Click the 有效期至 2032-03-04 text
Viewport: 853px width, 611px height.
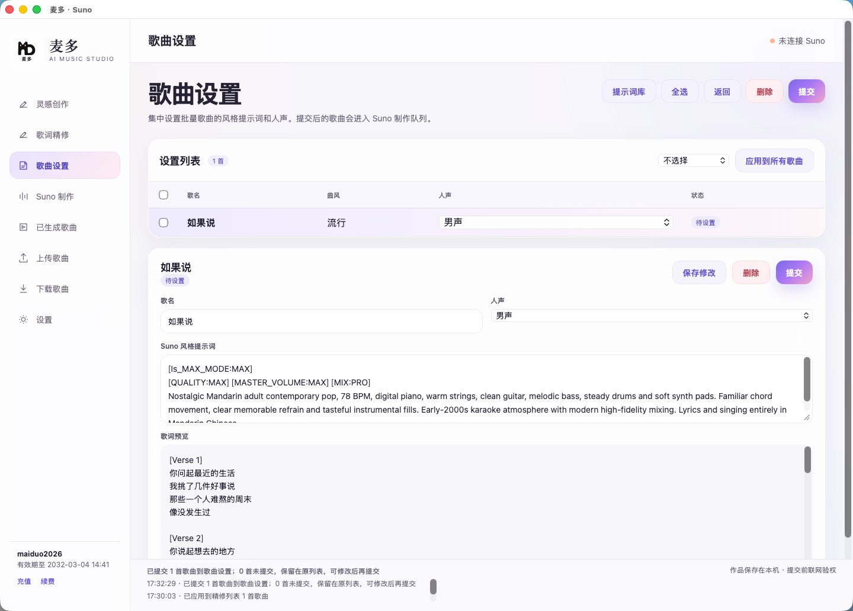(x=63, y=565)
